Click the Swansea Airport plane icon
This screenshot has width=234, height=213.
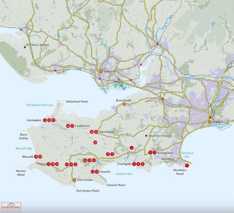pos(146,136)
